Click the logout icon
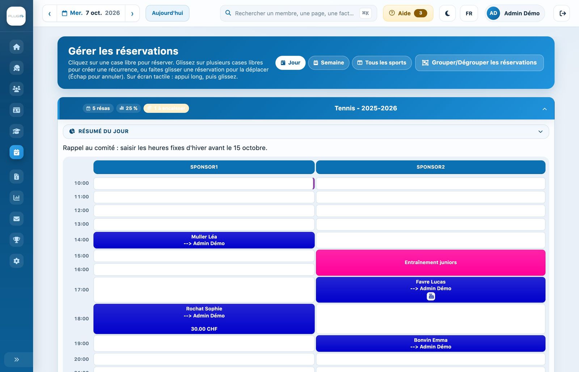This screenshot has height=372, width=579. (x=562, y=13)
